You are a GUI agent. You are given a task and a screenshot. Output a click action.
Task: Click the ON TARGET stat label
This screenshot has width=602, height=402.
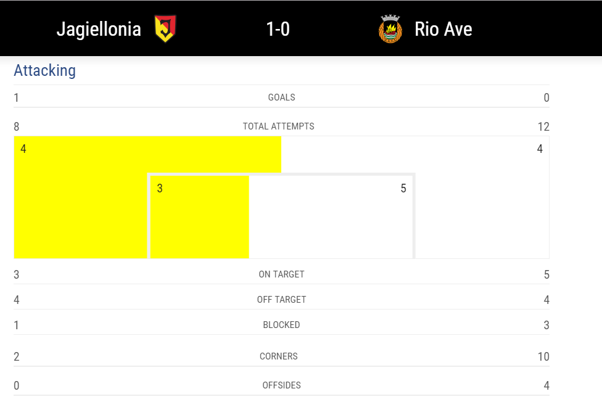(281, 274)
